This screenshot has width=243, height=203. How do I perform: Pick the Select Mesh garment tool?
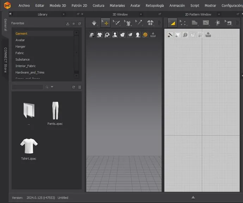[x=128, y=23]
